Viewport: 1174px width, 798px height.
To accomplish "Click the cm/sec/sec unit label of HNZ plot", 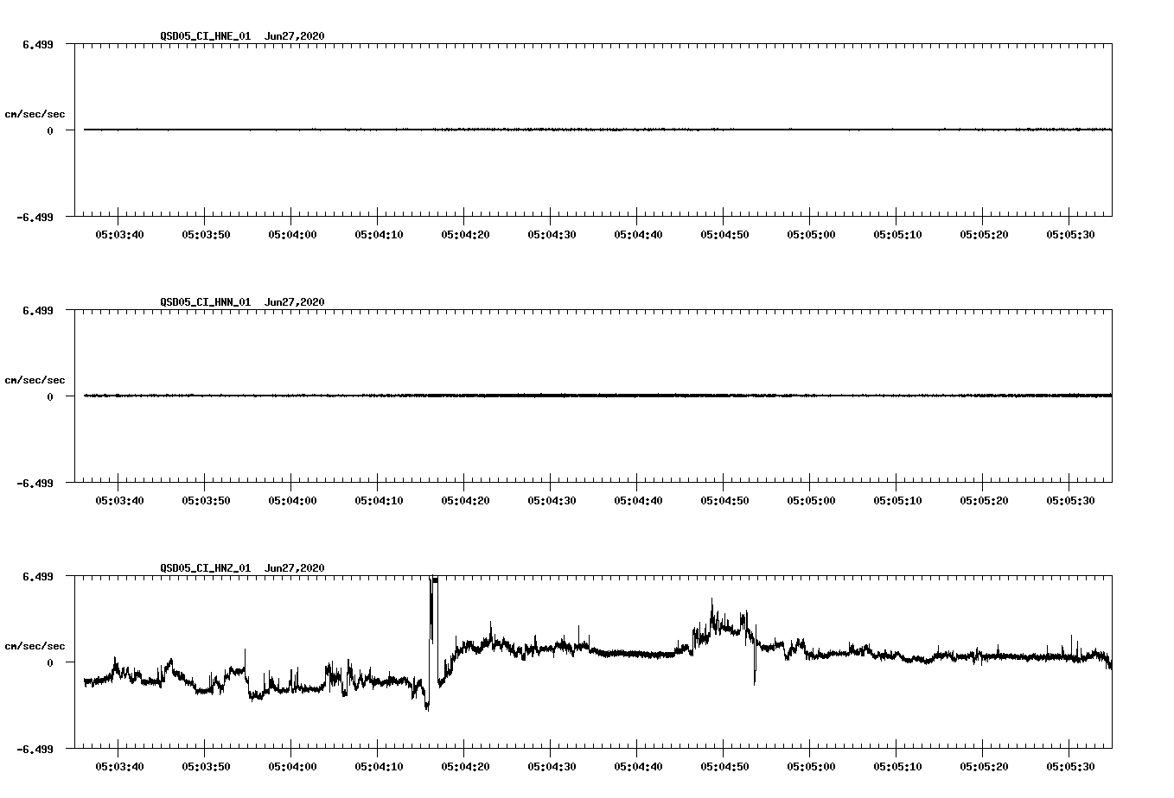I will click(35, 646).
